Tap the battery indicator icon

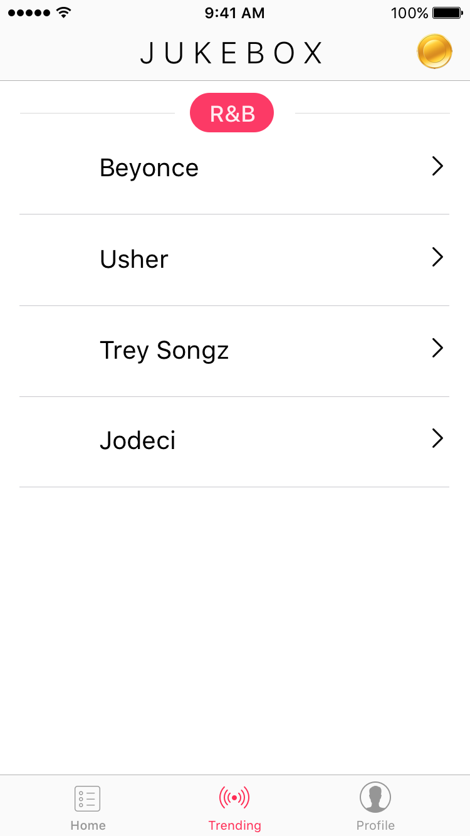(x=447, y=13)
